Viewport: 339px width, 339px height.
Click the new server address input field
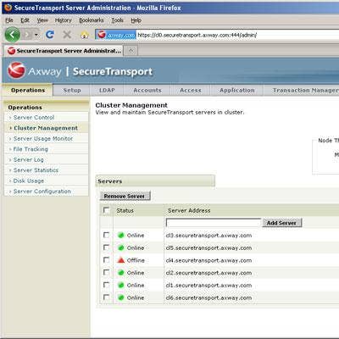pyautogui.click(x=214, y=223)
